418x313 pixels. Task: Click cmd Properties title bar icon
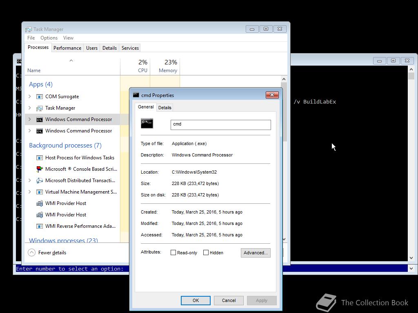(136, 95)
